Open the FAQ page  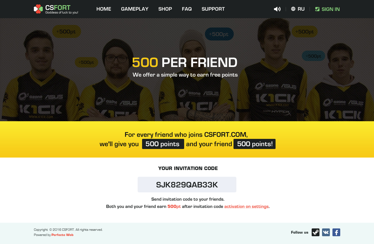click(x=187, y=9)
